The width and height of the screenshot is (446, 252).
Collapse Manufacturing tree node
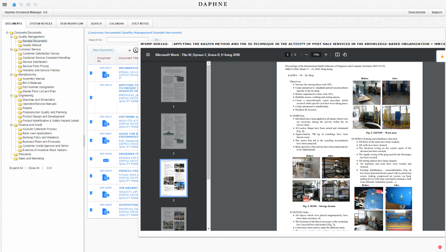[x=11, y=75]
